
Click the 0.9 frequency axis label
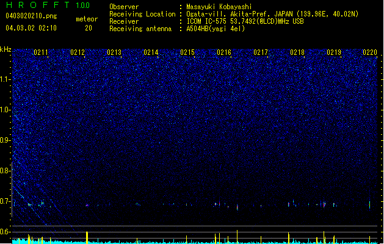click(x=5, y=140)
